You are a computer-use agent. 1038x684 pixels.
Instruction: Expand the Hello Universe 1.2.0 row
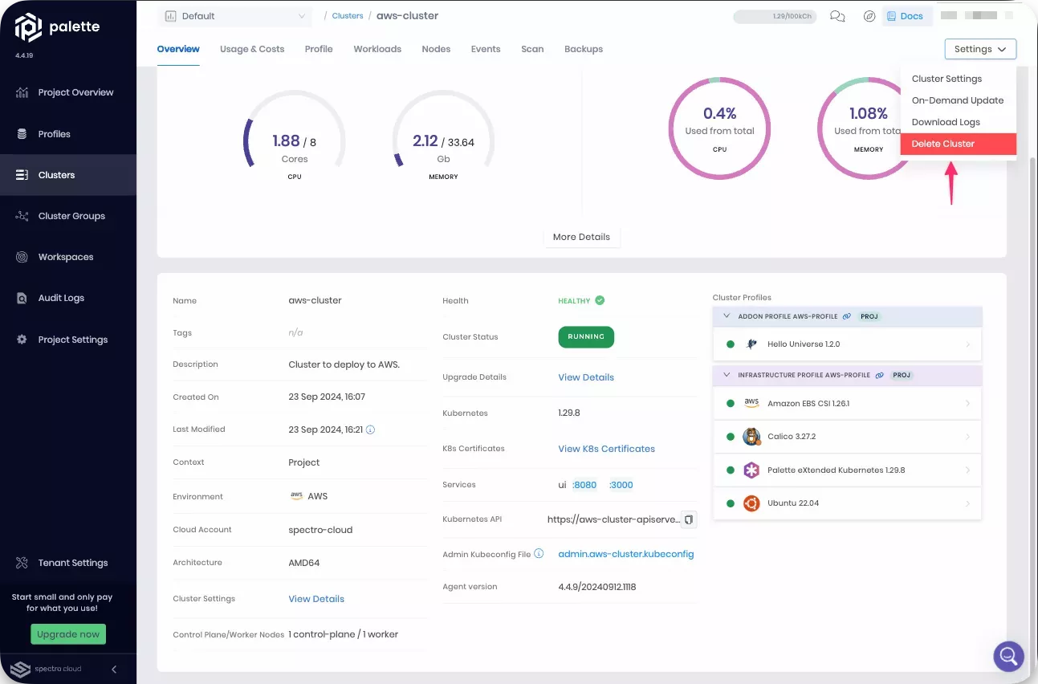point(967,344)
